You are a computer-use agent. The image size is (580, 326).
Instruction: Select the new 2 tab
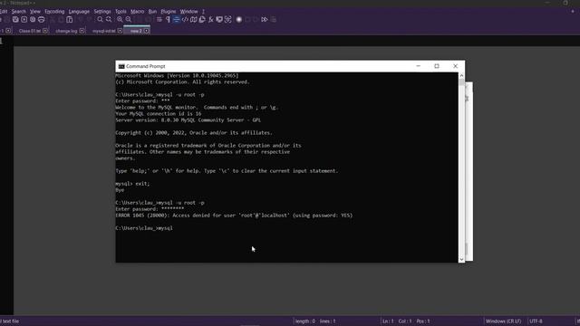tap(136, 31)
